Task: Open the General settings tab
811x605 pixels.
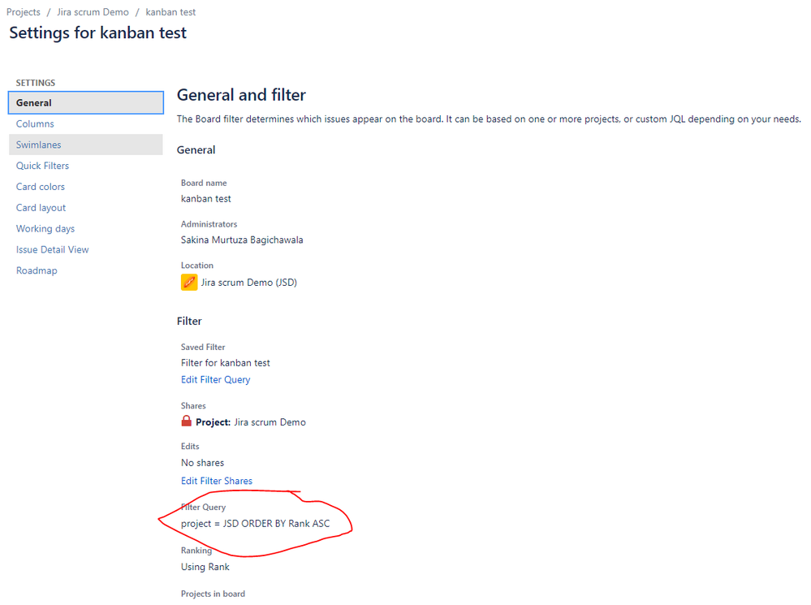Action: tap(86, 102)
